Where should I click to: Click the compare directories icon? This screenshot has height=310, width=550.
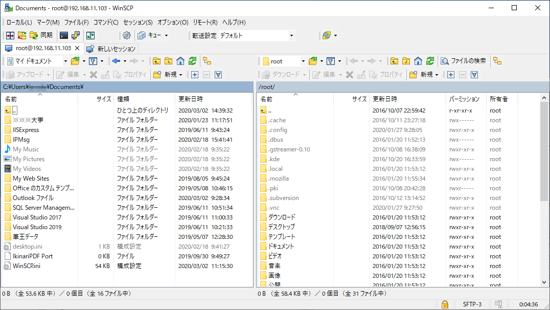[x=9, y=35]
